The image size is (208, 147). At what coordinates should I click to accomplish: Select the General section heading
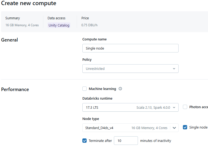10,40
